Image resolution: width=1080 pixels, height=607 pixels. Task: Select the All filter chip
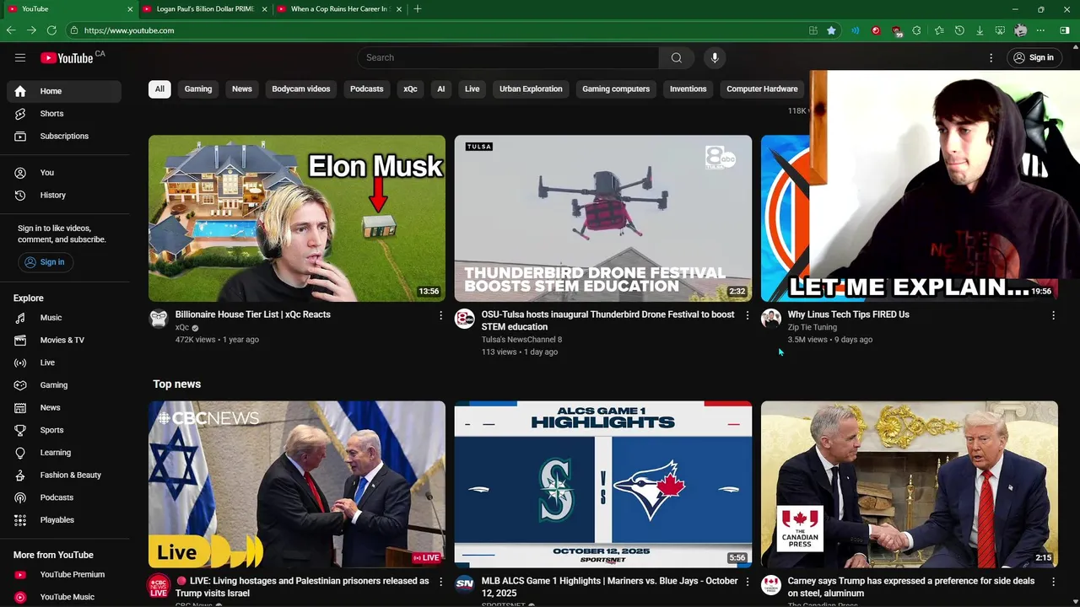159,89
